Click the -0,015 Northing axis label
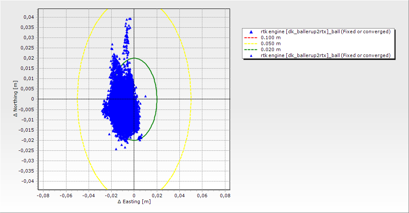 (x=26, y=130)
